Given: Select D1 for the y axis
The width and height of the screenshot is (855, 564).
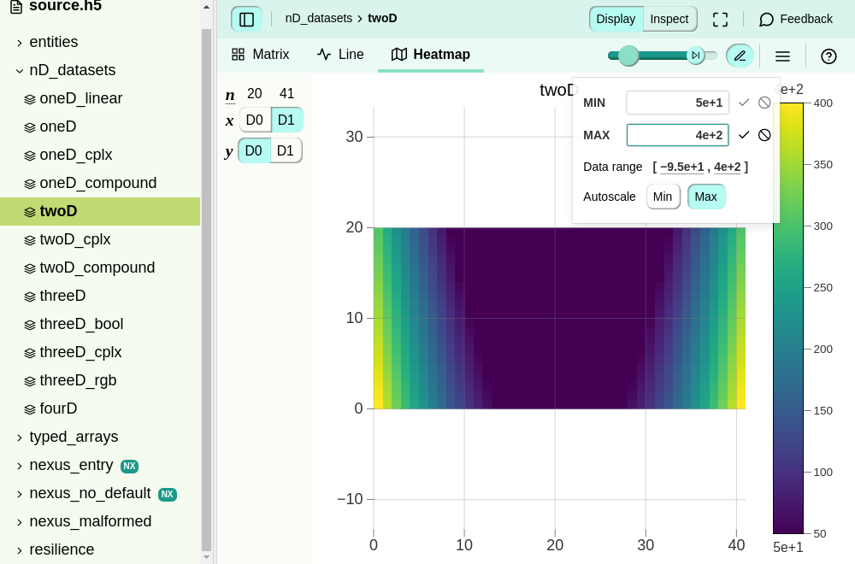Looking at the screenshot, I should pos(286,151).
